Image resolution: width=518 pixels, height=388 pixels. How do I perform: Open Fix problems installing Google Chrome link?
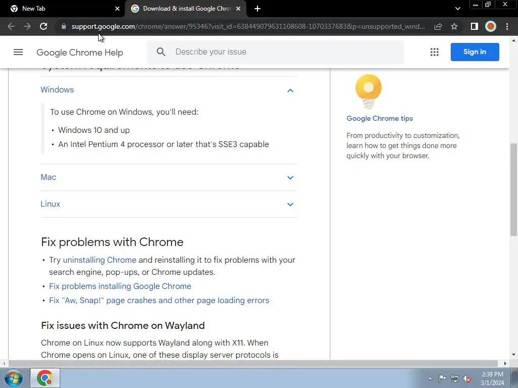tap(120, 286)
